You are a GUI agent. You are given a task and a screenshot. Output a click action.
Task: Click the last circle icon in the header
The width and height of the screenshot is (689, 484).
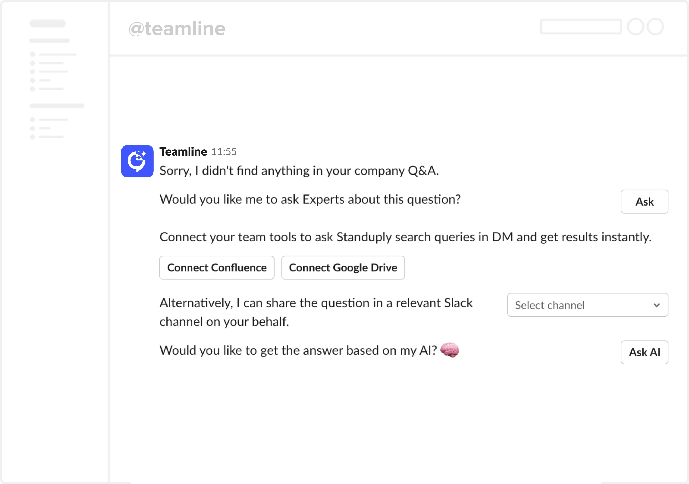point(655,27)
